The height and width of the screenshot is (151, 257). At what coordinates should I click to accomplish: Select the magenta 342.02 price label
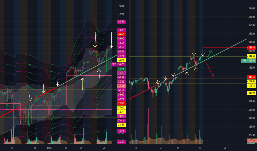tap(121, 82)
